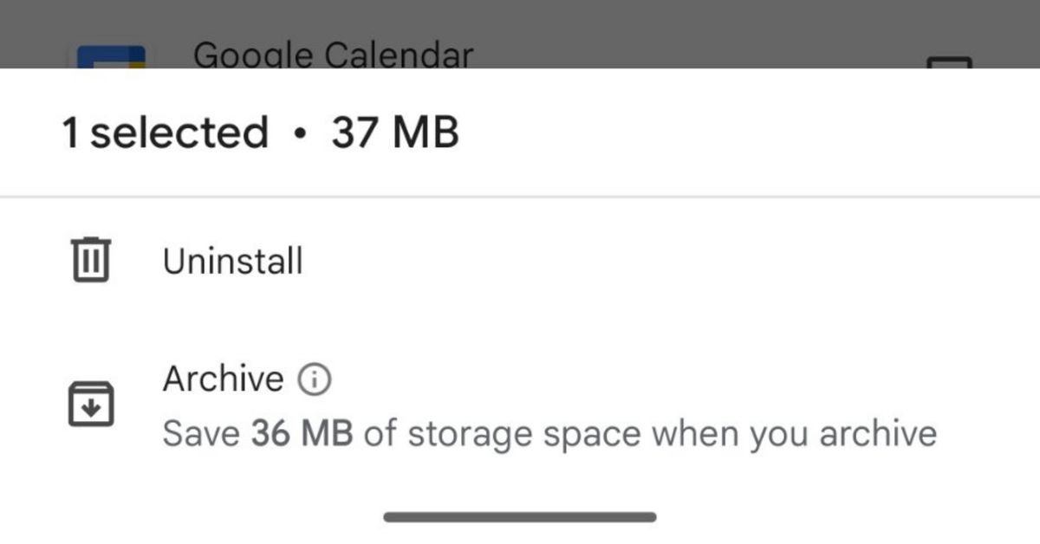Screen dimensions: 1040x544
Task: Tap the Google Calendar app icon
Action: click(x=110, y=58)
